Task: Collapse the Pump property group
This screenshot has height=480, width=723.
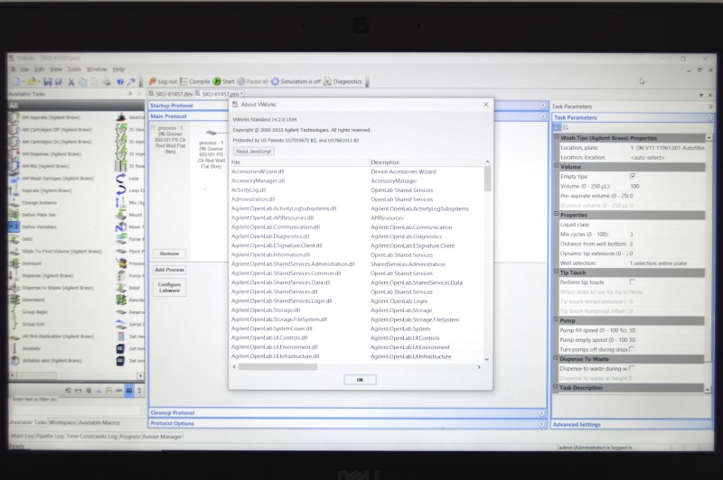Action: coord(556,319)
